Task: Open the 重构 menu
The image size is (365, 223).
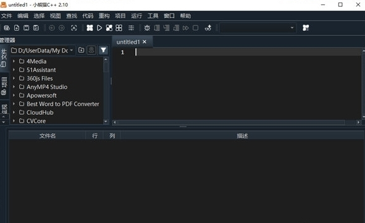Action: [104, 16]
